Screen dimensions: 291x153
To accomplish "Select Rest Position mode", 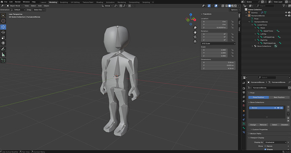I will point(279,98).
